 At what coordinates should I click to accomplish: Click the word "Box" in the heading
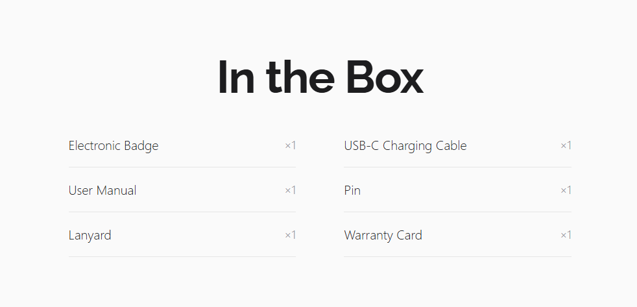(384, 77)
